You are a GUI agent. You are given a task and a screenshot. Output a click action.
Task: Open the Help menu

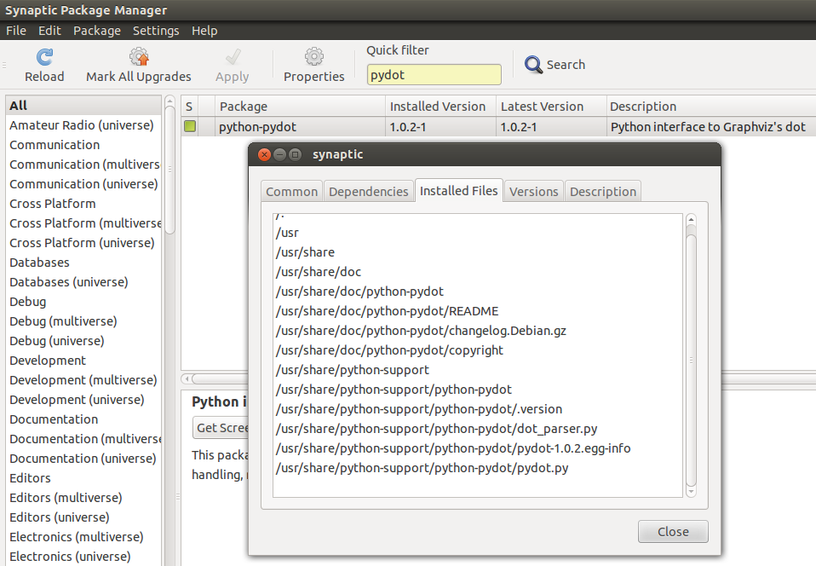(204, 31)
